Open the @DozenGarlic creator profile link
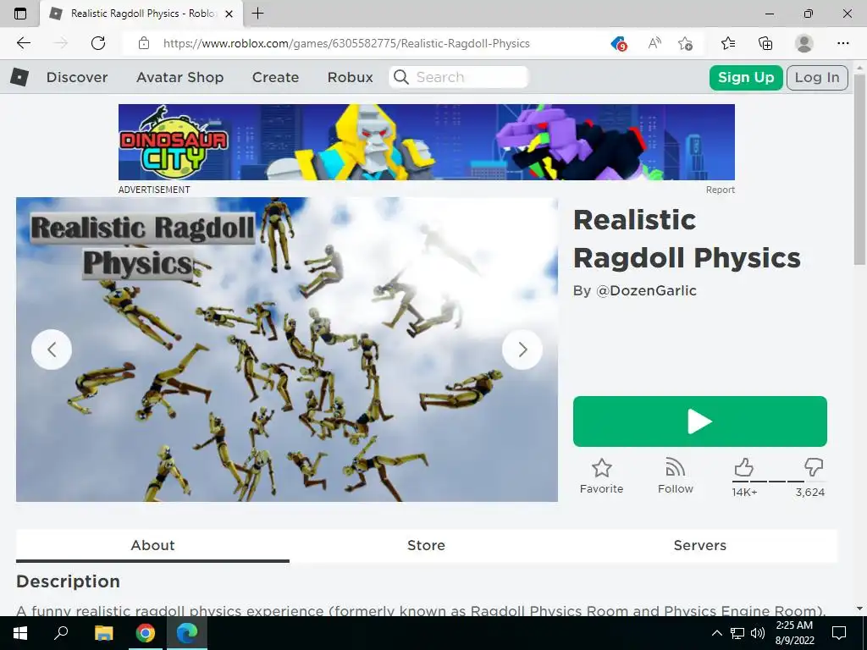The width and height of the screenshot is (867, 650). point(646,291)
